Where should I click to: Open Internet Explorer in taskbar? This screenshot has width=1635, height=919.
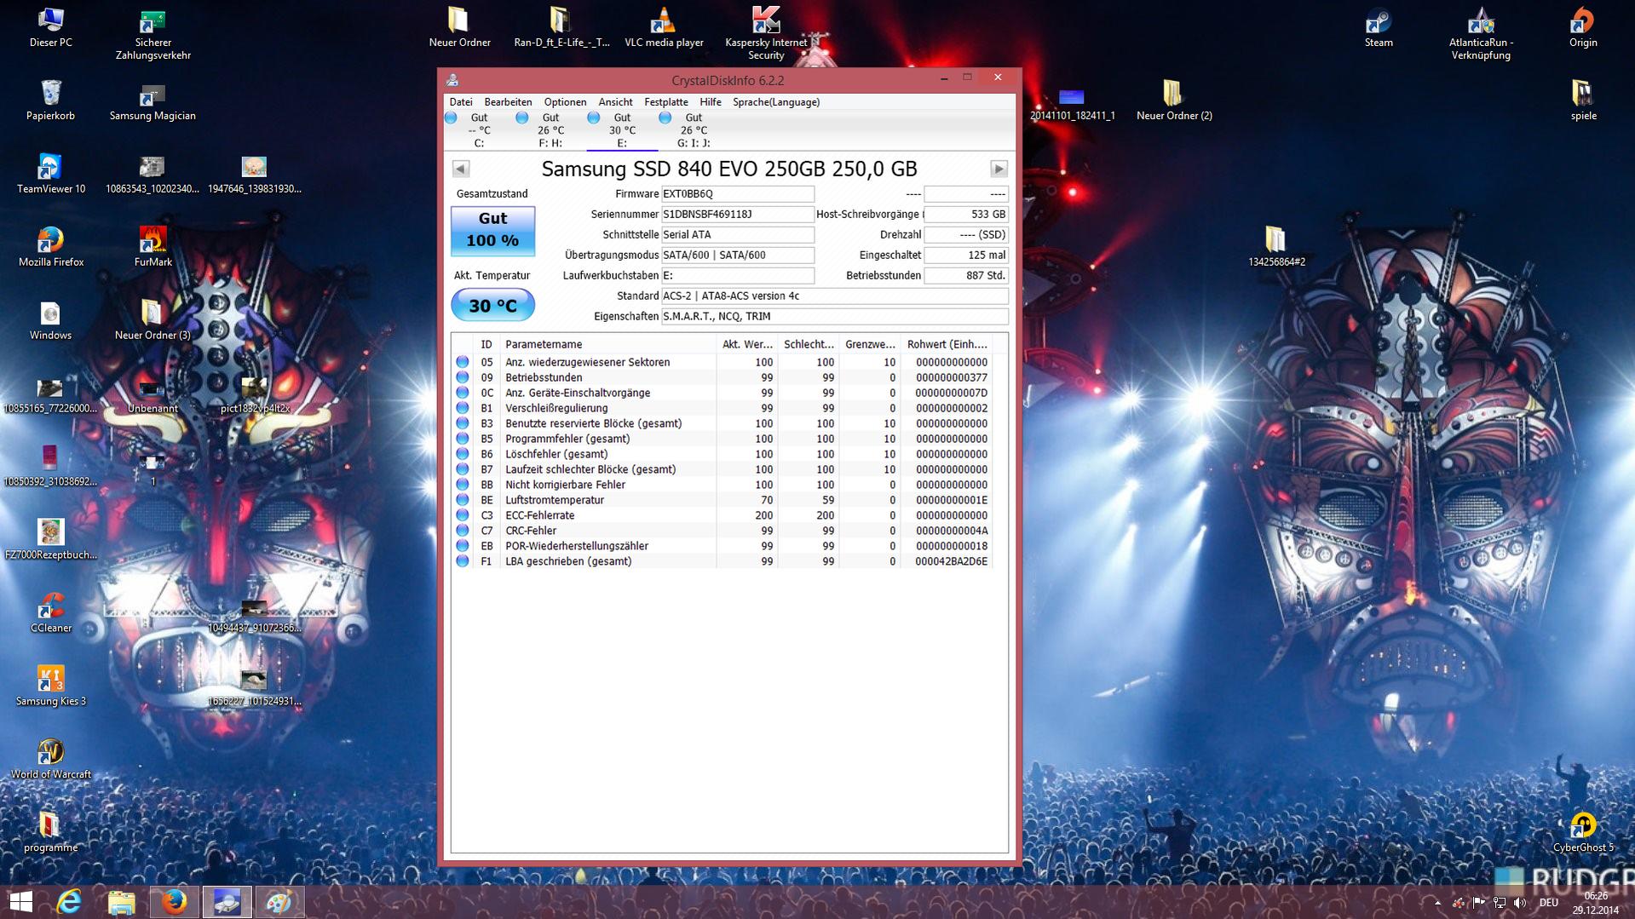(69, 901)
